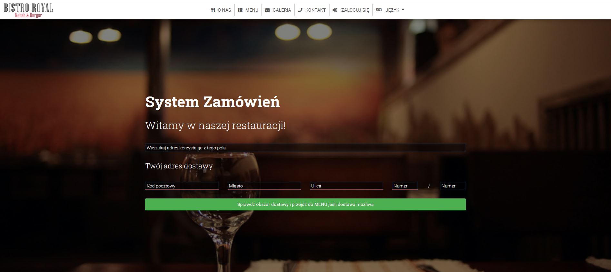The height and width of the screenshot is (272, 611).
Task: Click the camera icon beside GALERIA
Action: point(267,10)
